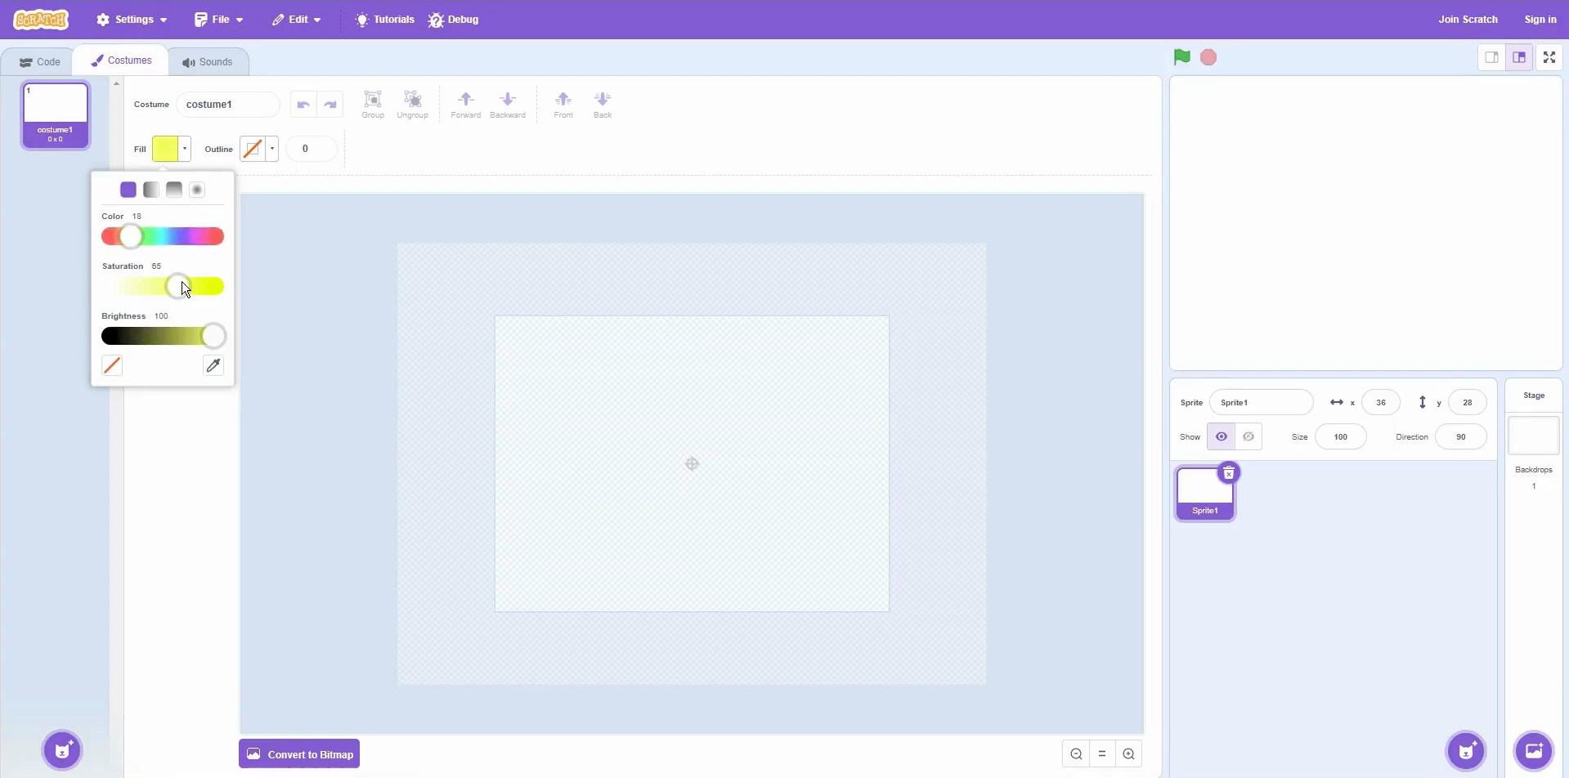Viewport: 1569px width, 778px height.
Task: Select the horizontal gradient fill type
Action: coord(151,190)
